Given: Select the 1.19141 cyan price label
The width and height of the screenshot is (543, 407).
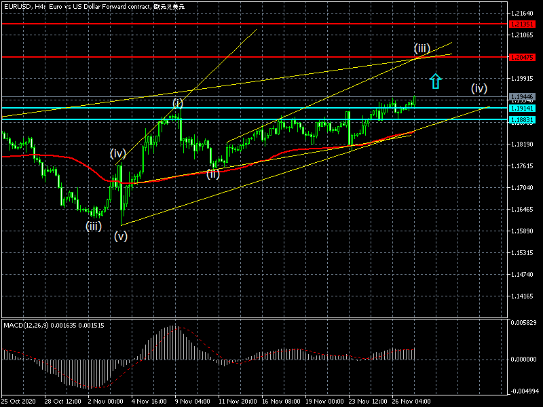Looking at the screenshot, I should tap(522, 108).
